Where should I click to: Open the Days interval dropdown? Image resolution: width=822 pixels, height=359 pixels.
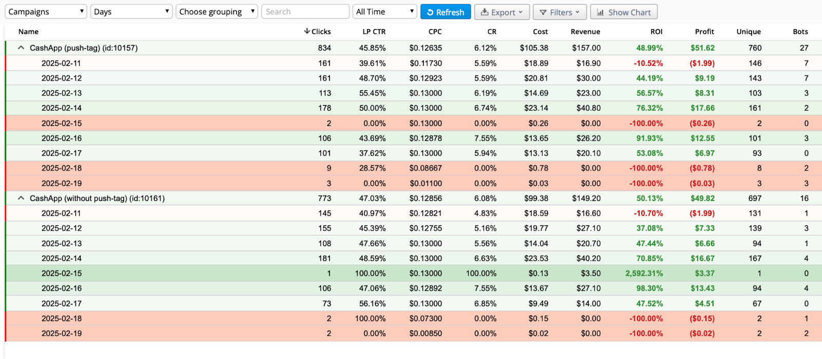(132, 12)
